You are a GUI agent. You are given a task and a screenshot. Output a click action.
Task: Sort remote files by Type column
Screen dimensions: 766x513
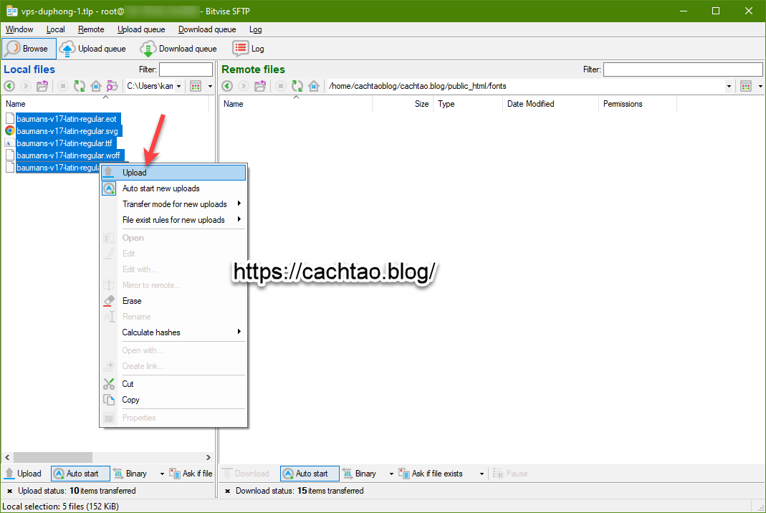point(467,104)
